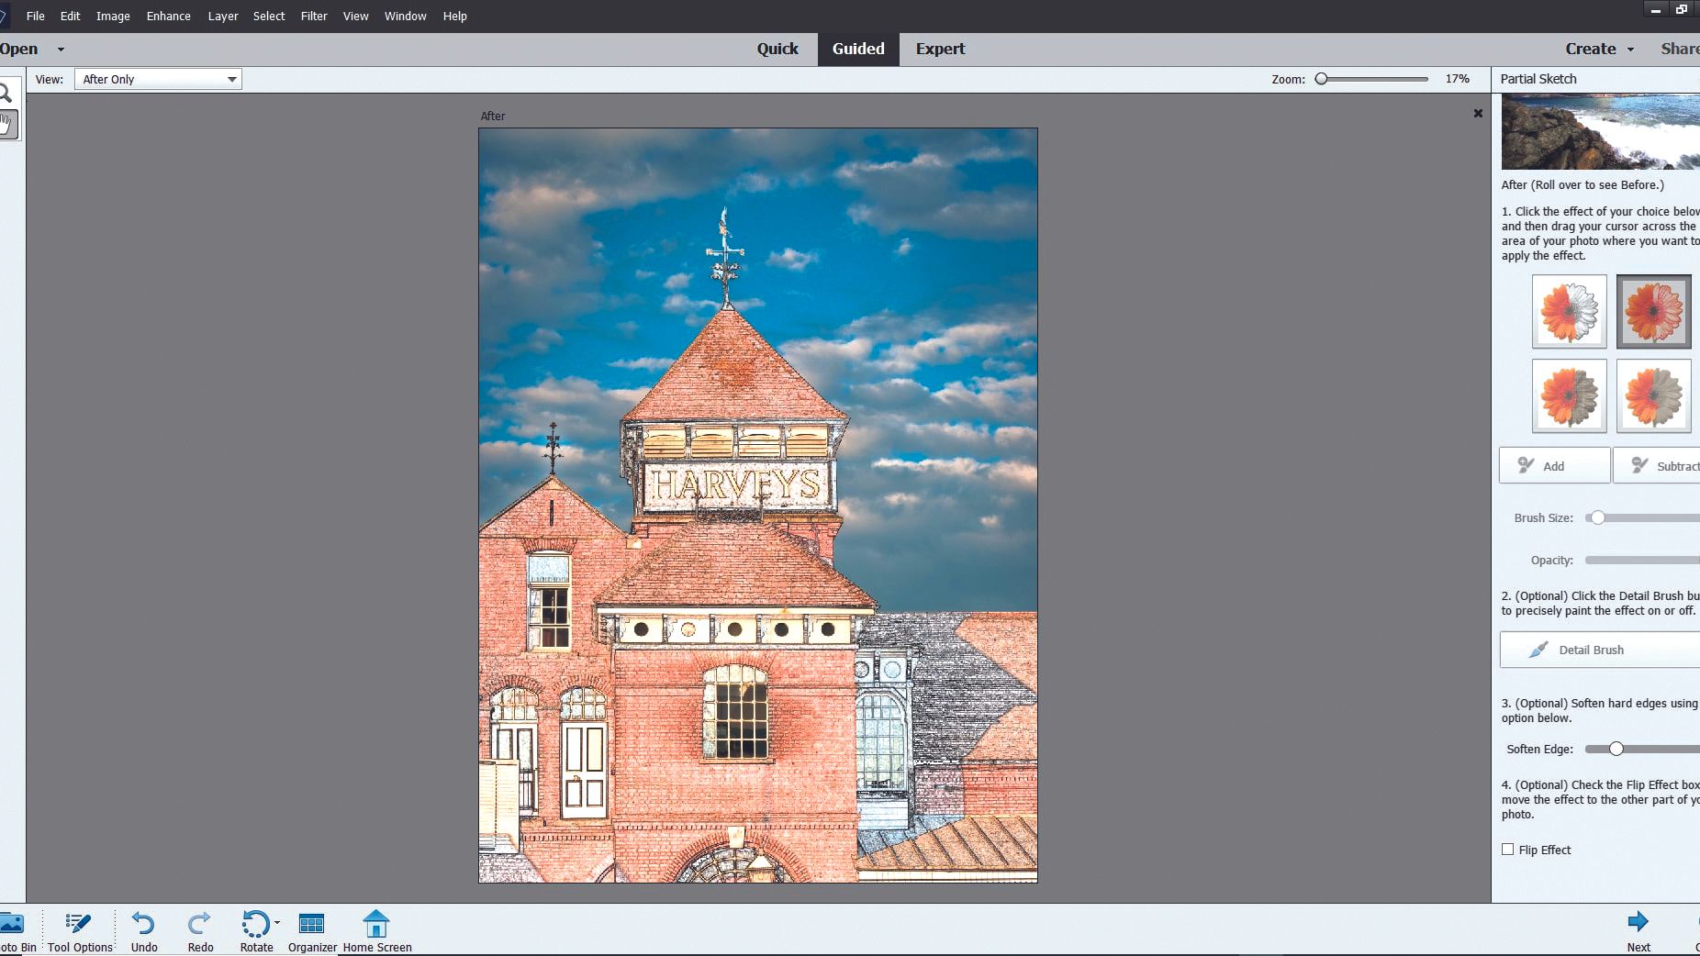Activate the Detail Brush button
Screen dimensions: 1700x956
1600,650
